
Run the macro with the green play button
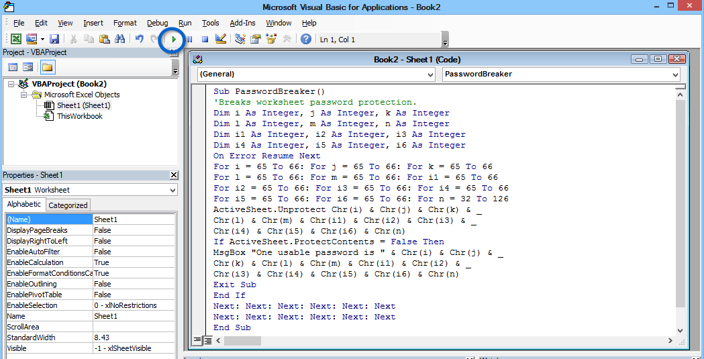pyautogui.click(x=174, y=40)
